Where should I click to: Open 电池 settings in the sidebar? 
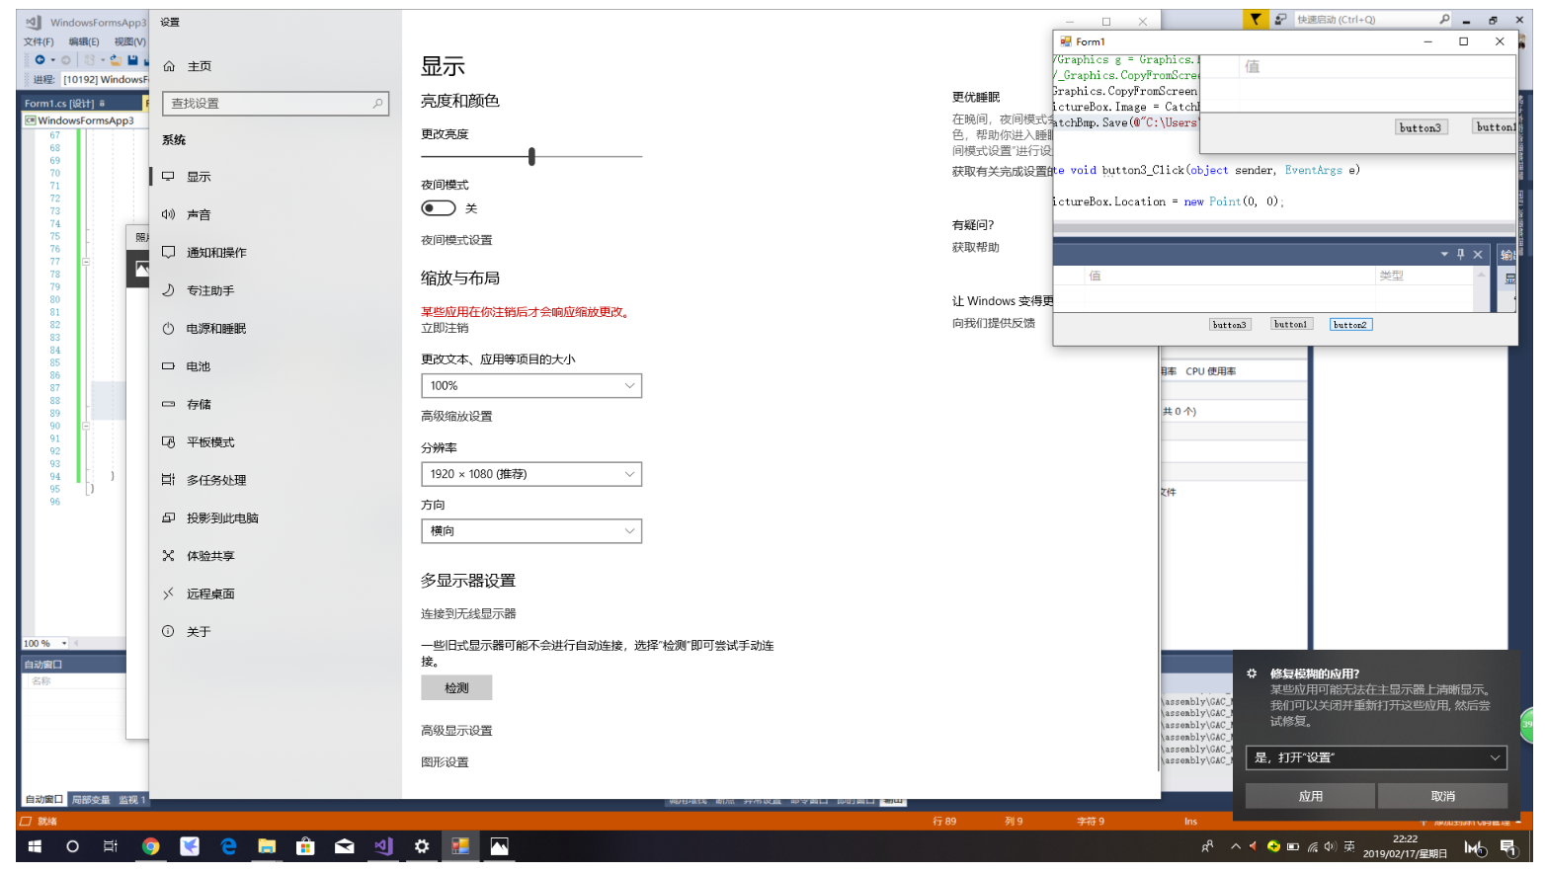(197, 366)
